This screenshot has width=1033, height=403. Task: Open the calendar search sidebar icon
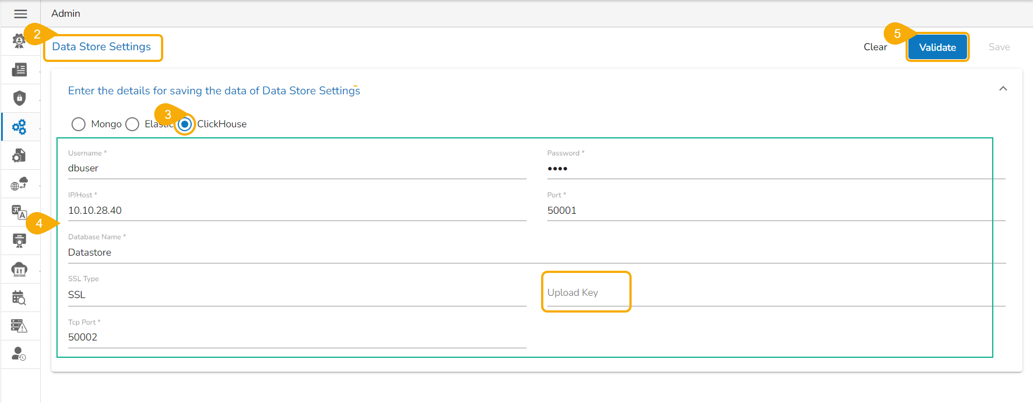coord(20,298)
